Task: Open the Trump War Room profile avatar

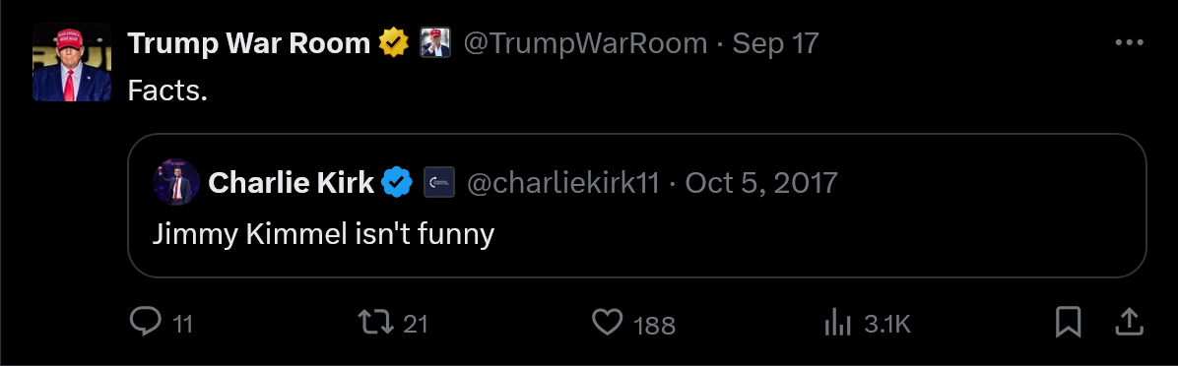Action: point(72,62)
